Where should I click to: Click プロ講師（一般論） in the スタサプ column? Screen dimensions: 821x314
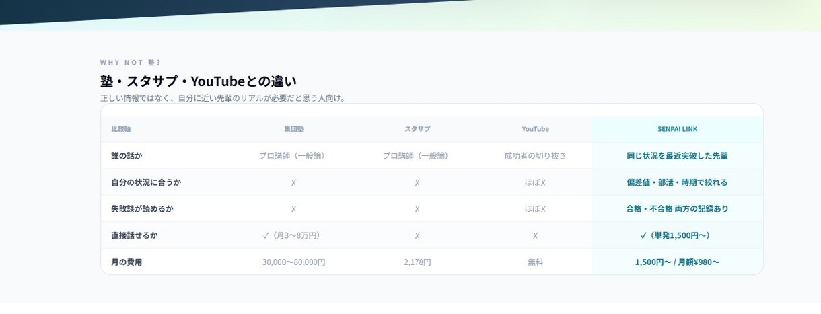point(417,155)
